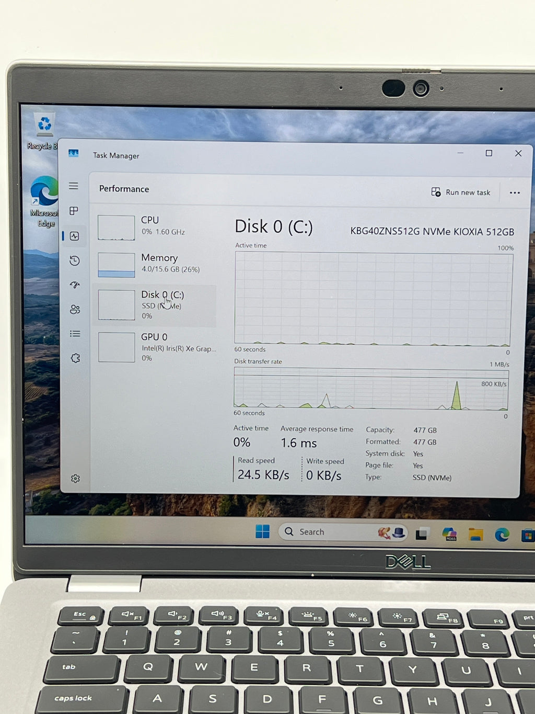
Task: Click the Disk transfer rate graph
Action: [x=371, y=388]
